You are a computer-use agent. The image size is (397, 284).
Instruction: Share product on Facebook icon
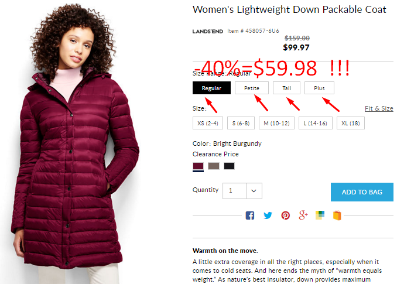249,215
